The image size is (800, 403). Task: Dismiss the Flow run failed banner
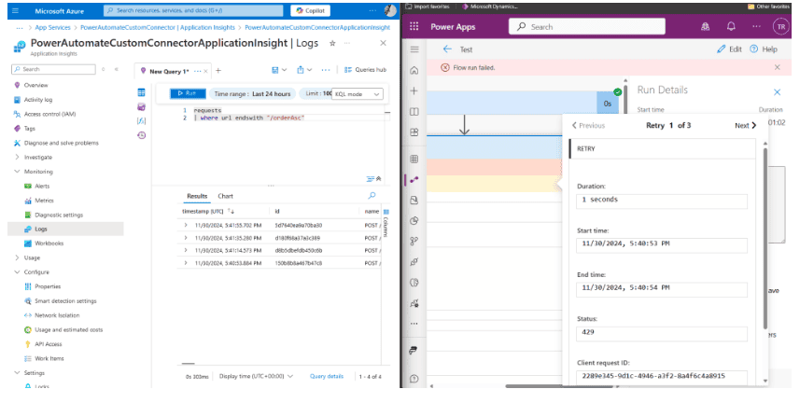pyautogui.click(x=778, y=67)
